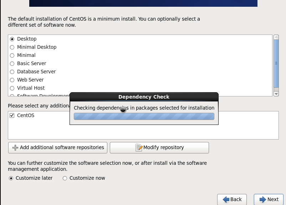286x205 pixels.
Task: Select the Desktop install option
Action: [12, 39]
